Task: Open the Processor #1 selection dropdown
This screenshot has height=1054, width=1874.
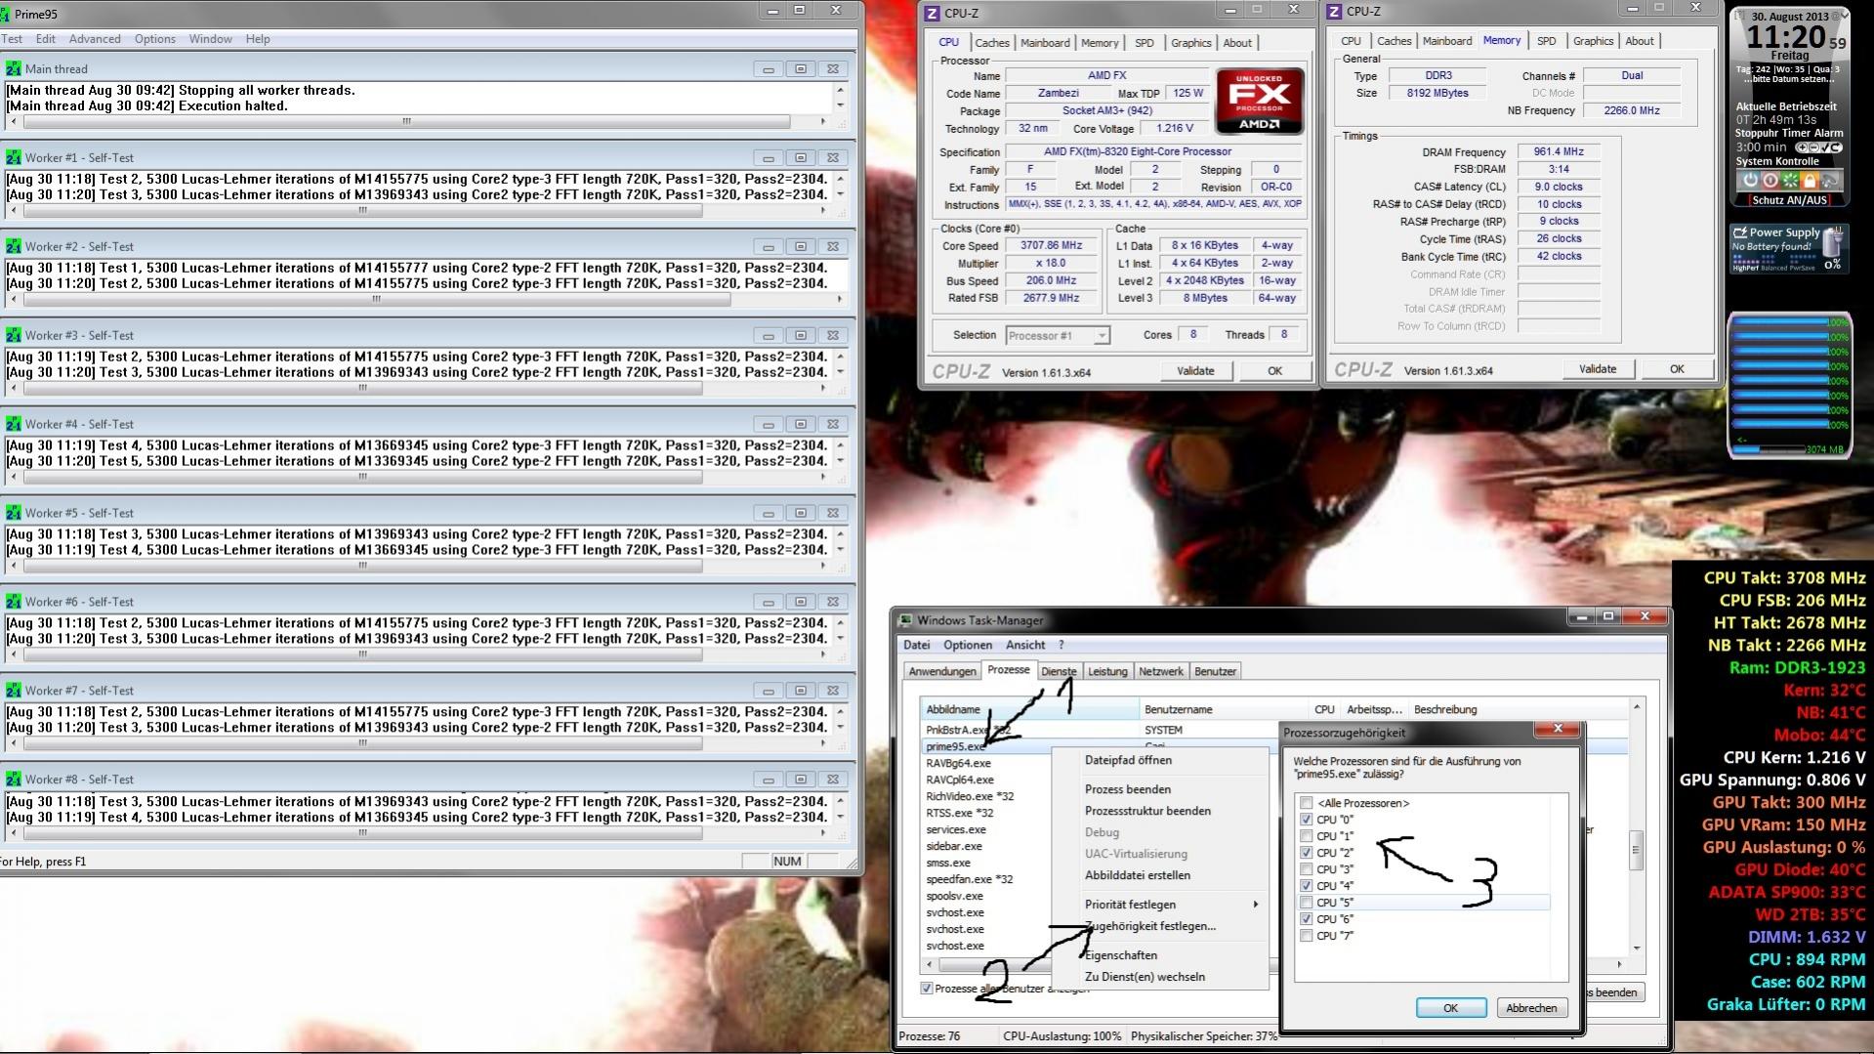Action: 1102,335
